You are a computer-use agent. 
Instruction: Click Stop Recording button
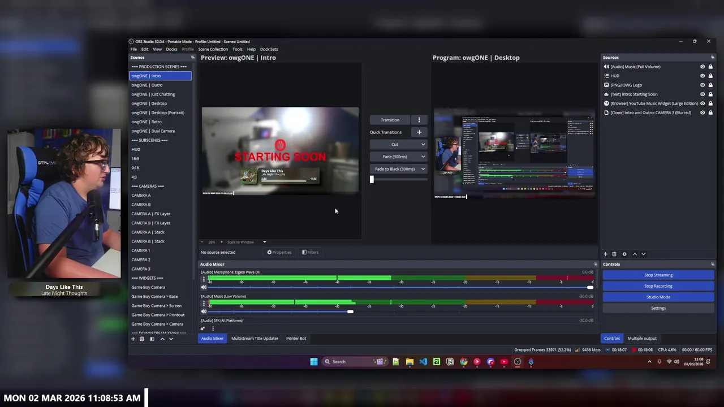658,286
